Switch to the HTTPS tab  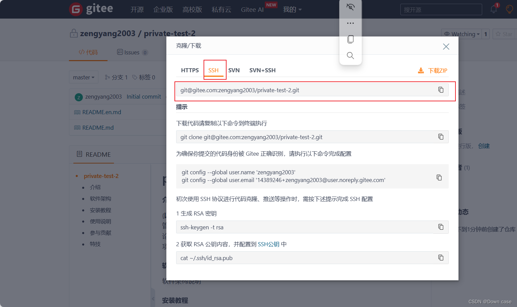(x=190, y=70)
